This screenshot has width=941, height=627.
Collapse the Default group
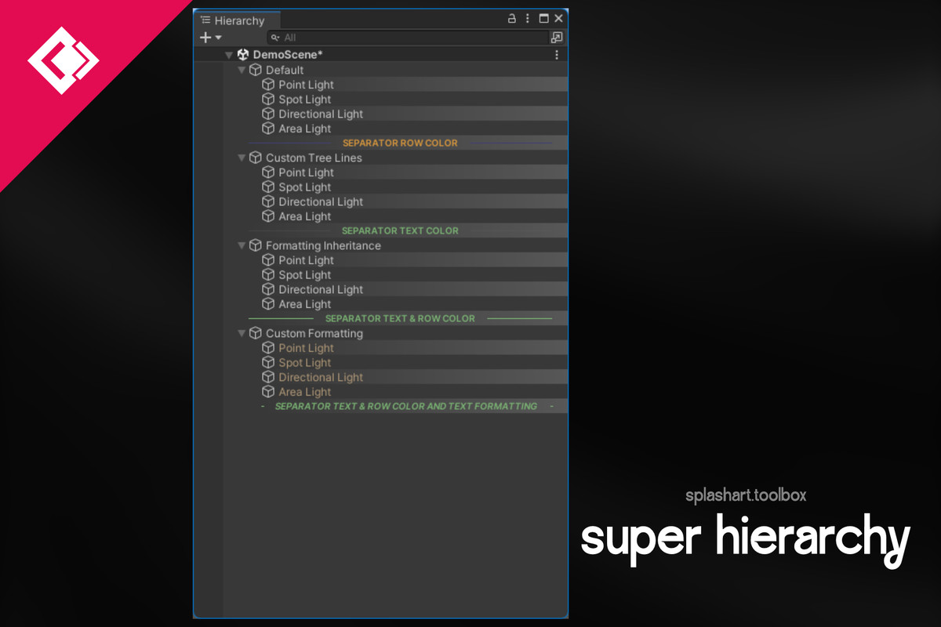pyautogui.click(x=242, y=70)
